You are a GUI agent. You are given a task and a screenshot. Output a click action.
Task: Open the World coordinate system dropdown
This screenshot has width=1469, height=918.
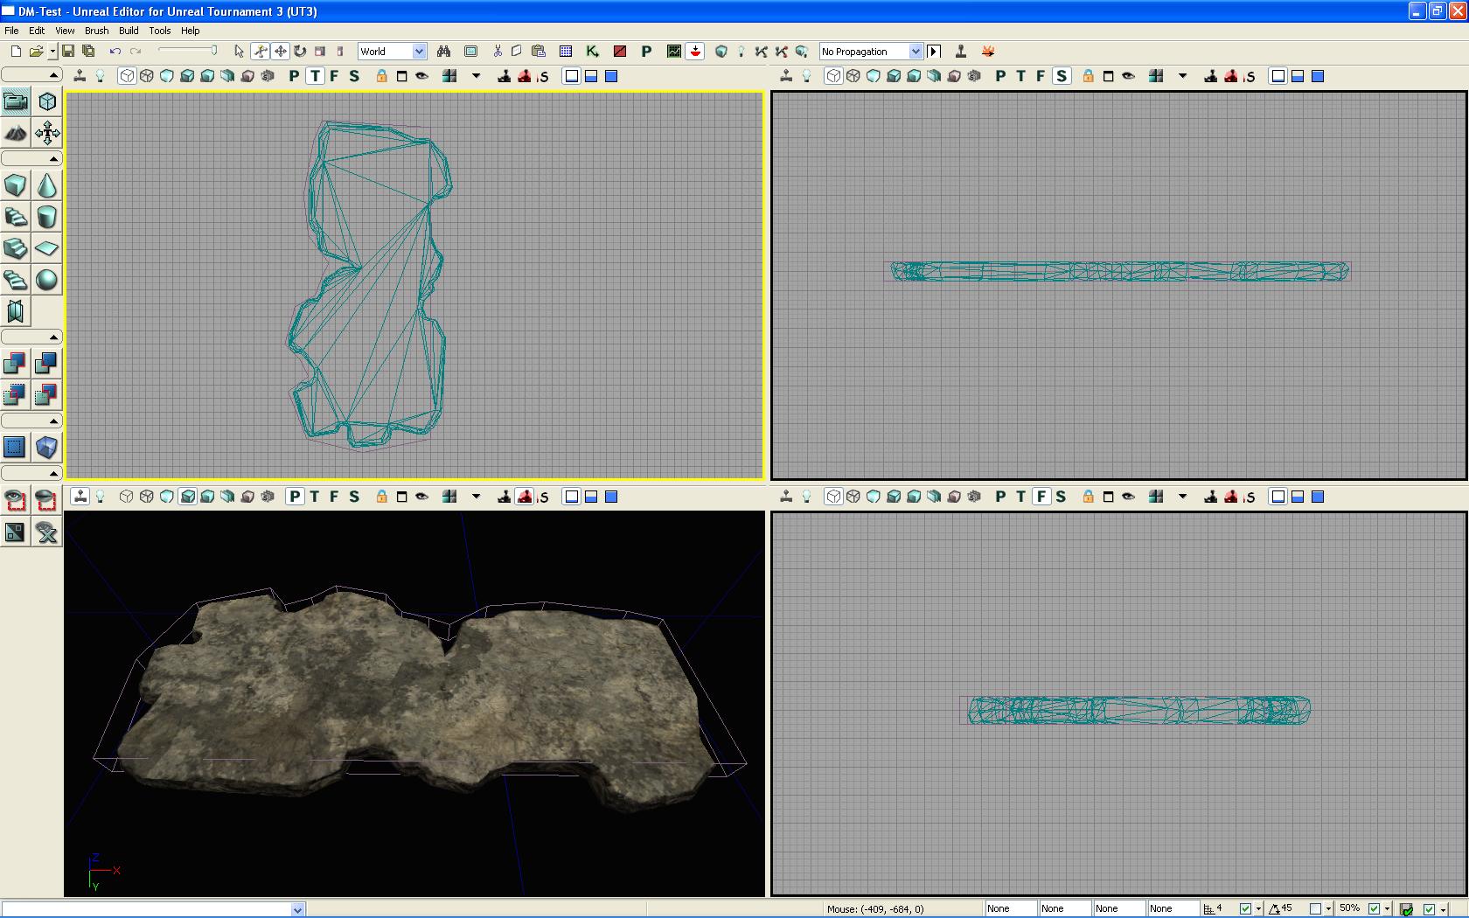click(419, 52)
